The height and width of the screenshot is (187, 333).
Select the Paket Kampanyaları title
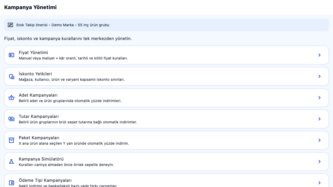(39, 138)
